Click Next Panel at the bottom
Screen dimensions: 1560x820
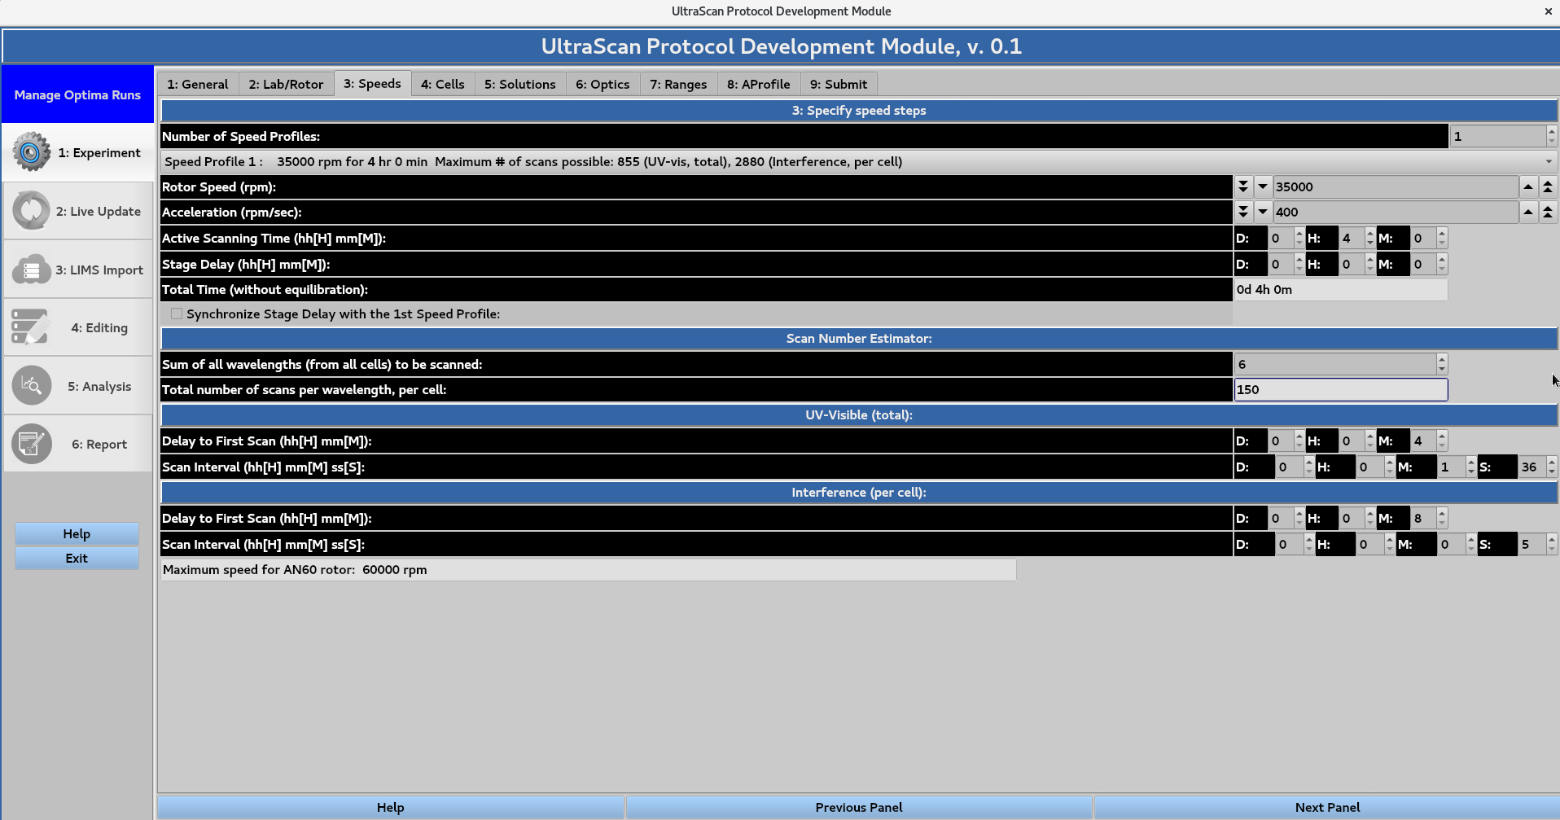[x=1327, y=807]
